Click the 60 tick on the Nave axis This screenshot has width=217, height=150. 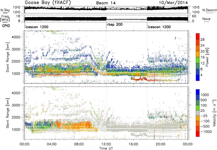[x=194, y=16]
